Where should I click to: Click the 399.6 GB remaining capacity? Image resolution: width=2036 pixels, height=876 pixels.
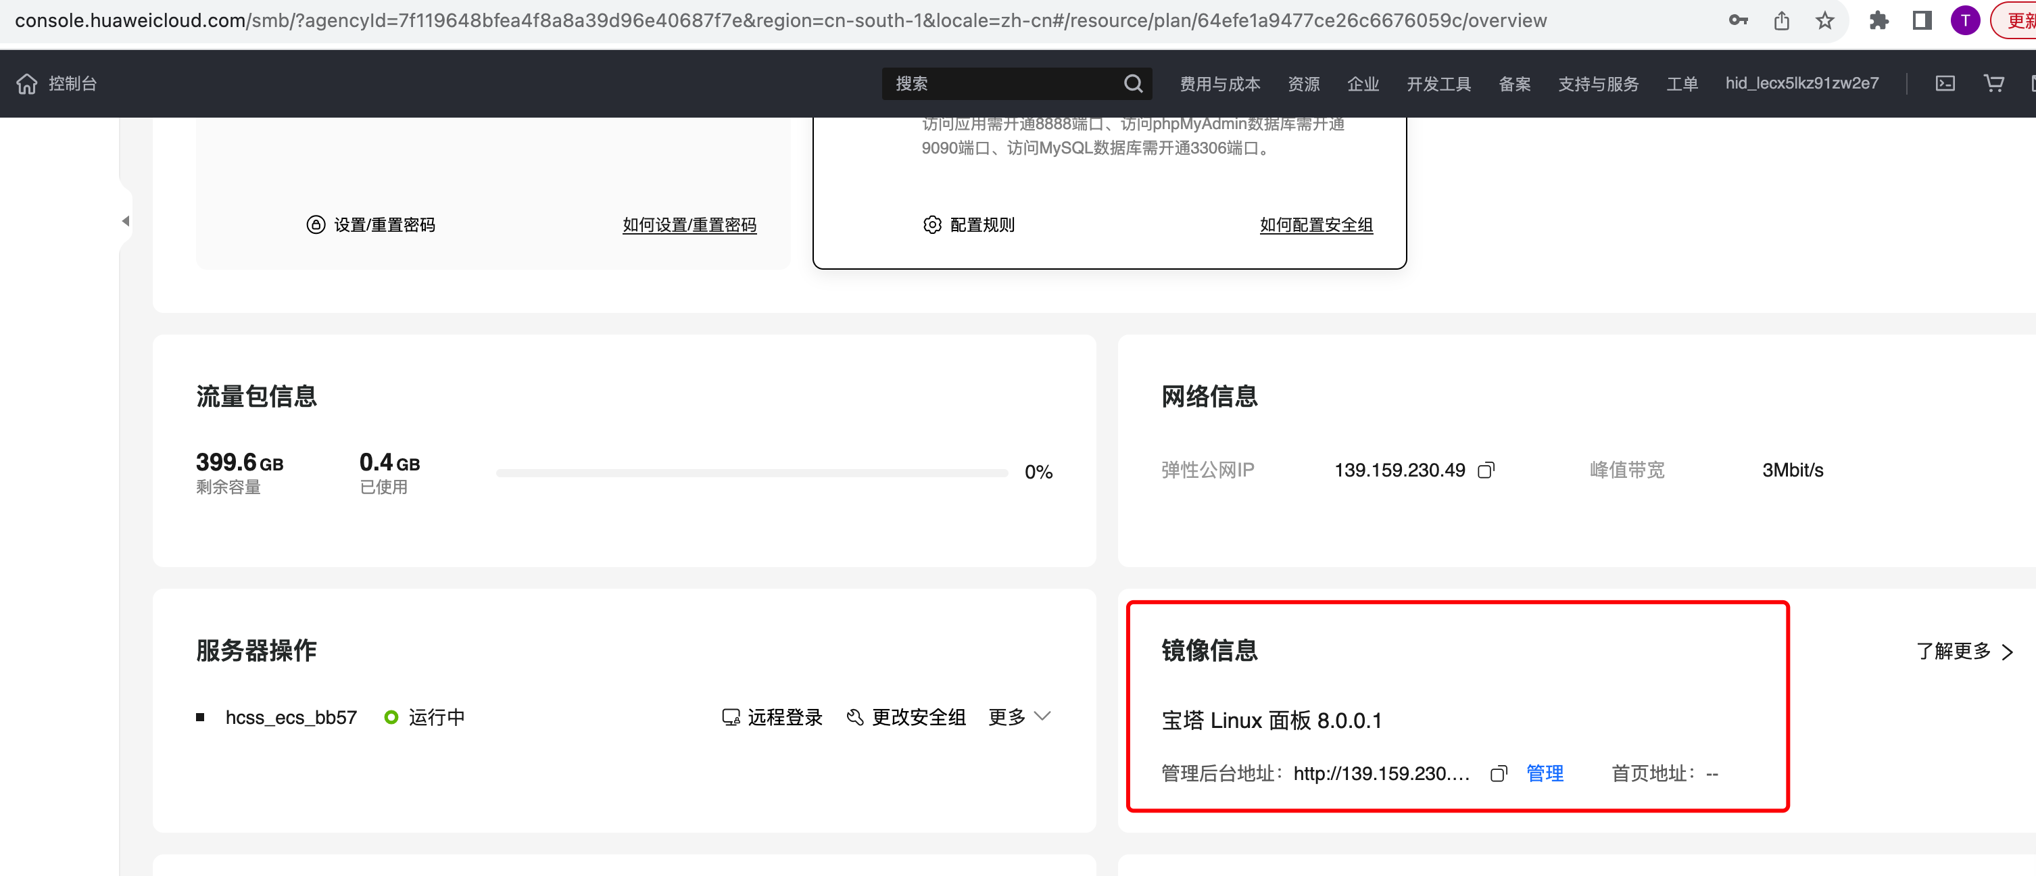pyautogui.click(x=239, y=462)
